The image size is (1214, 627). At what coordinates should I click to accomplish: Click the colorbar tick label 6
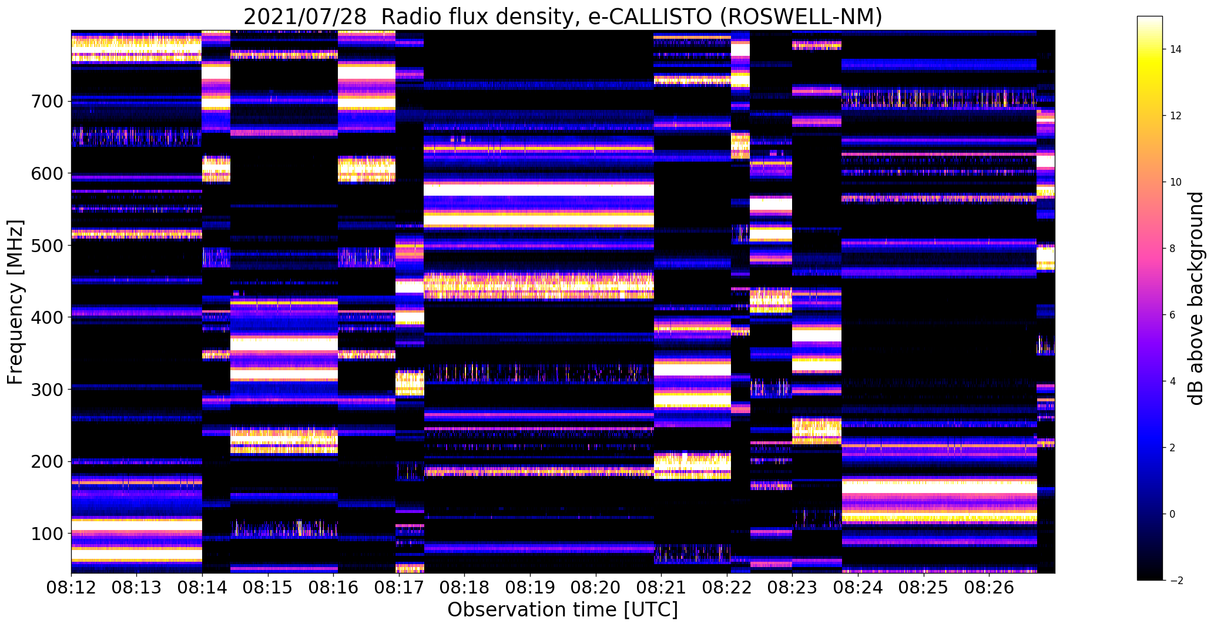point(1173,315)
